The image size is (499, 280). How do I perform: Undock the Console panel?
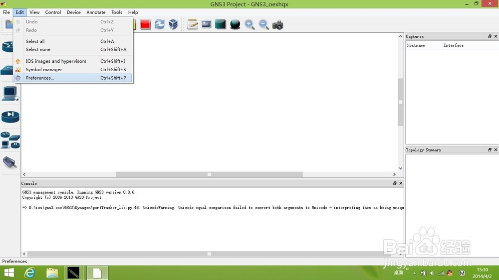click(395, 183)
